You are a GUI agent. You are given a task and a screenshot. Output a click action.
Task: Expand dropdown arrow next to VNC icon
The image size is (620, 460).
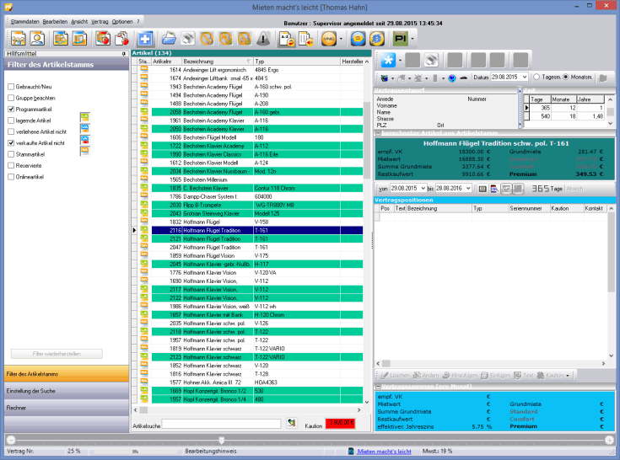(341, 39)
